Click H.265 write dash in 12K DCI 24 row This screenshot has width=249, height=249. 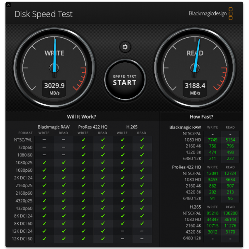point(122,231)
